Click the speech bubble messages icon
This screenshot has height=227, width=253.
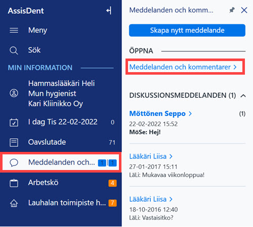tap(14, 162)
